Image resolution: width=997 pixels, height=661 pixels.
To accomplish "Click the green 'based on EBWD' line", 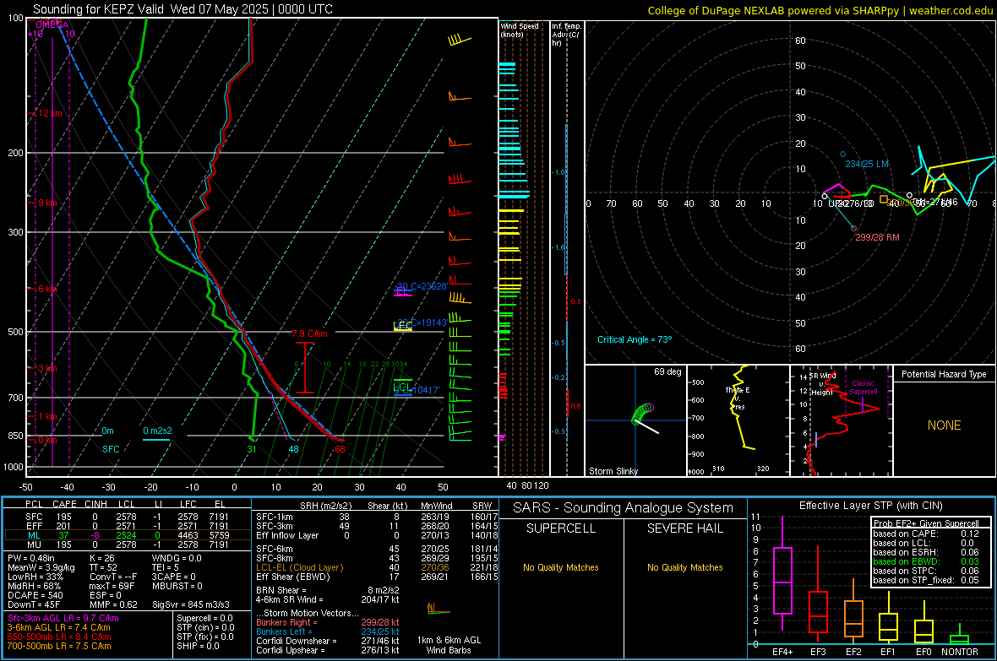I will pos(926,562).
